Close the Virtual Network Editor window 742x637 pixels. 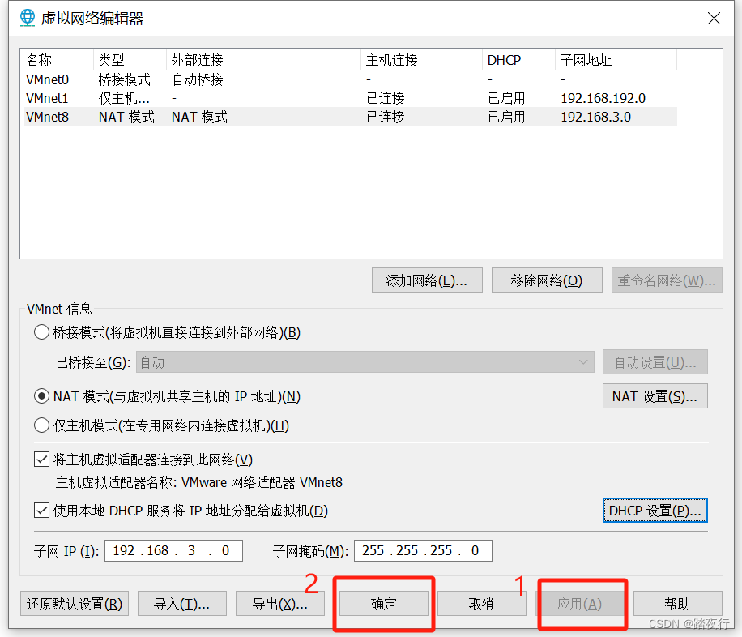[x=714, y=19]
